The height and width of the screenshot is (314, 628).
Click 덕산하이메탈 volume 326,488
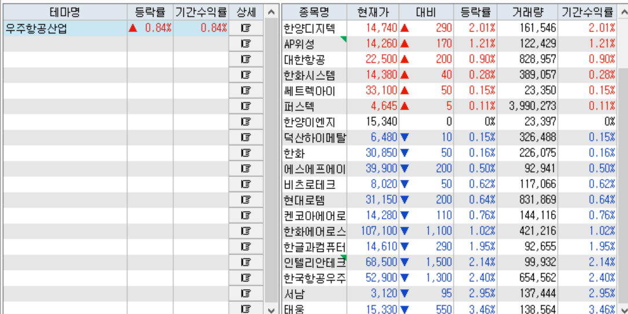[x=538, y=137]
